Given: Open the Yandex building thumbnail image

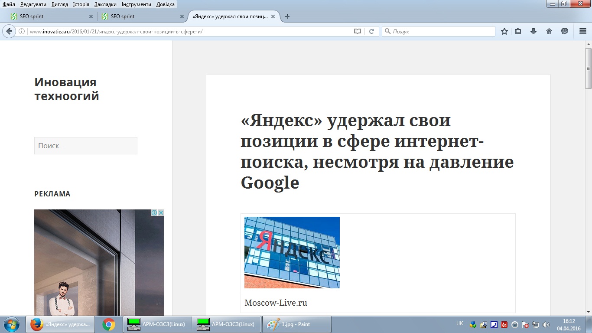Looking at the screenshot, I should (292, 252).
